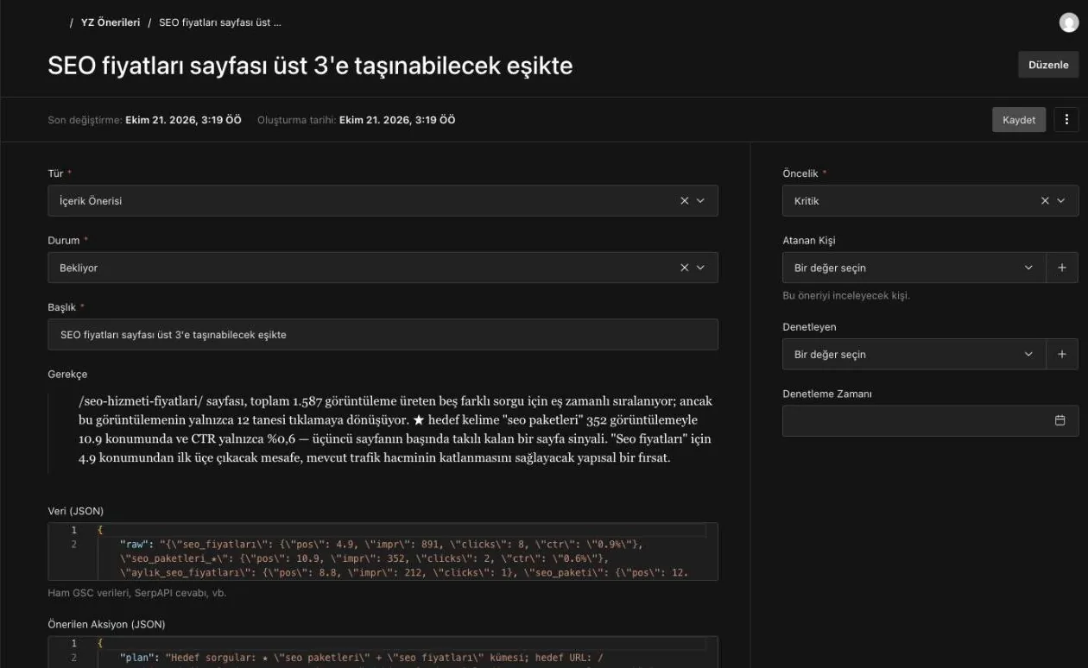Open the Atanan Kişi select
Image resolution: width=1088 pixels, height=668 pixels.
[914, 268]
